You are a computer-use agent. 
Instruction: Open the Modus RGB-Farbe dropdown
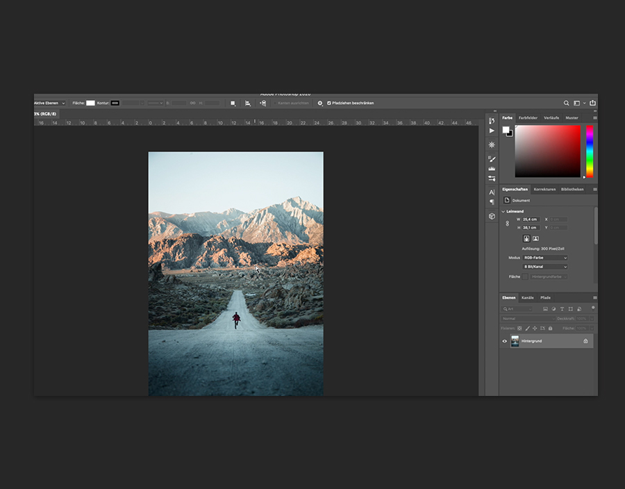[x=545, y=258]
